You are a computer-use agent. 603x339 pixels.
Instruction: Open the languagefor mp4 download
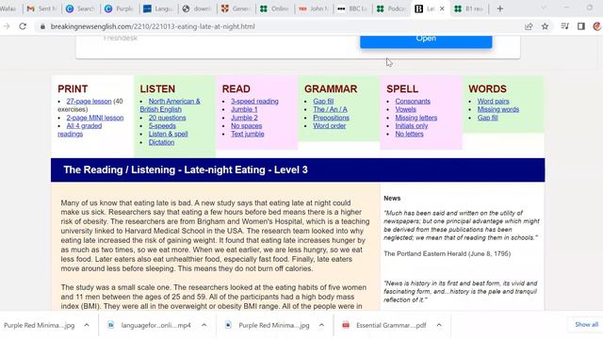(x=155, y=325)
